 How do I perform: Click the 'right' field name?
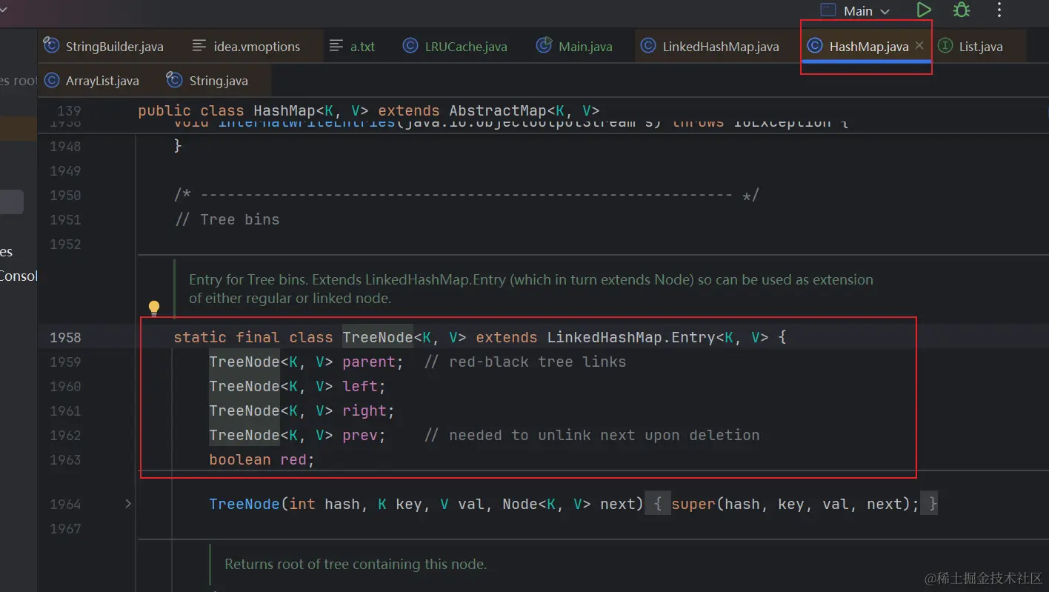[364, 410]
